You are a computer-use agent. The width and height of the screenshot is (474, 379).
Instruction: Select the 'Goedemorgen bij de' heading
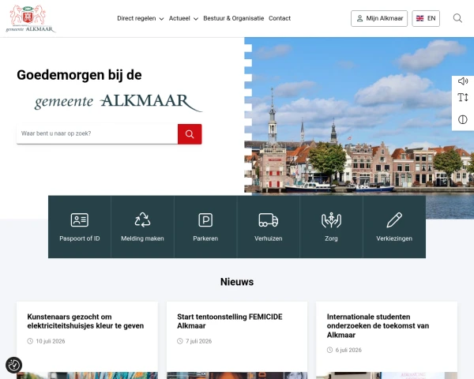click(x=79, y=75)
